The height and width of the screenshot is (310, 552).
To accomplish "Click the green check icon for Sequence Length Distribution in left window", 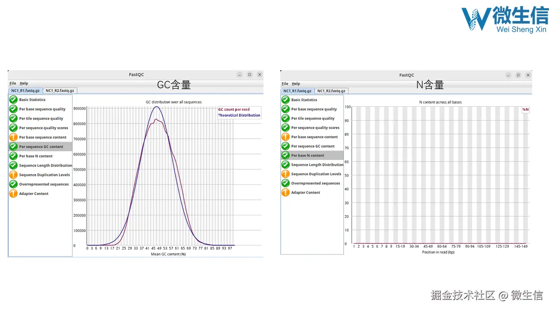I will [13, 165].
